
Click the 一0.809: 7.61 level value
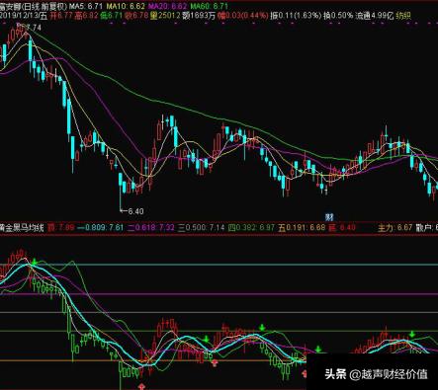click(x=100, y=228)
